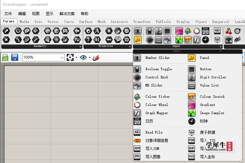Switch to the Intersect tab
245x163 pixels.
pyautogui.click(x=119, y=22)
